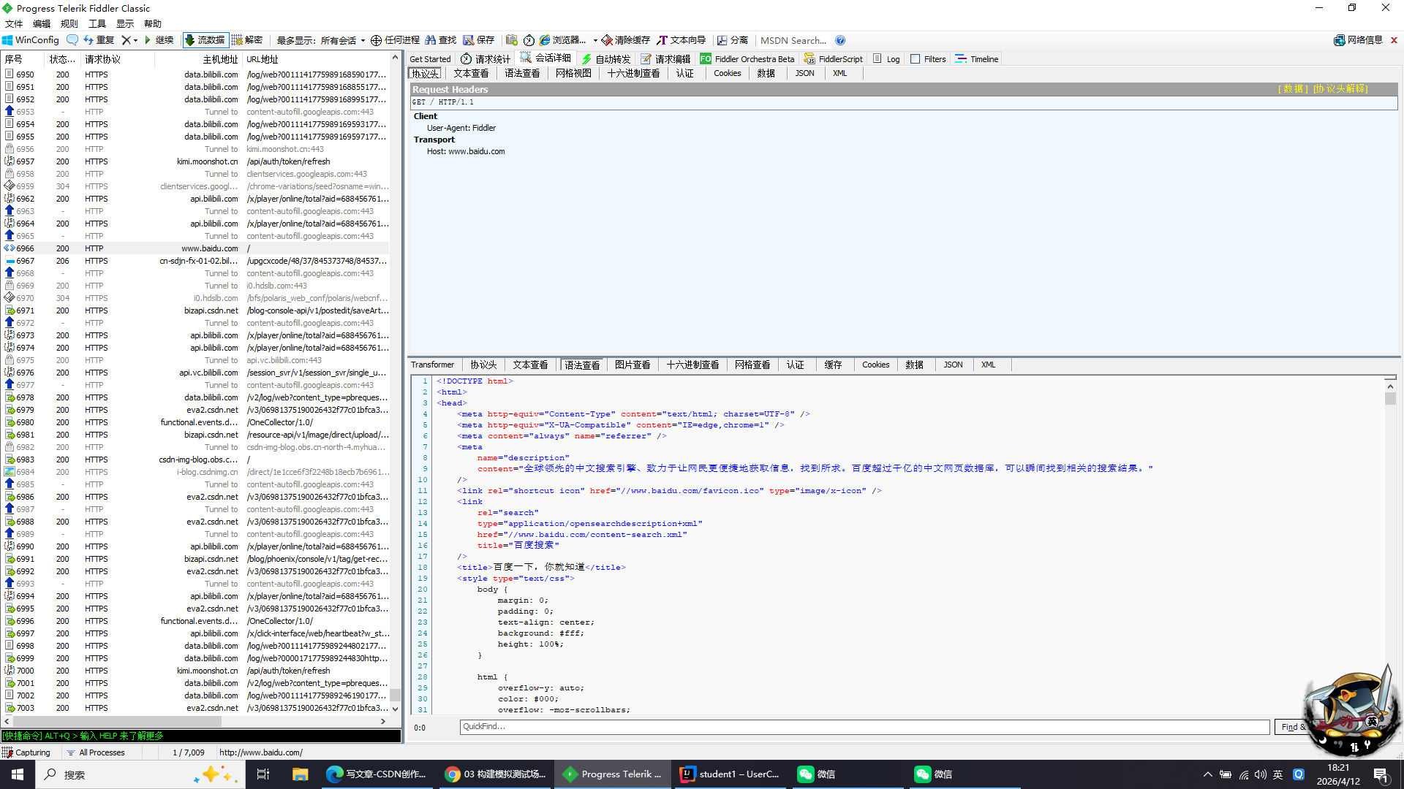This screenshot has height=789, width=1404.
Task: Click the 协议头解释 header definitions link
Action: (x=1340, y=89)
